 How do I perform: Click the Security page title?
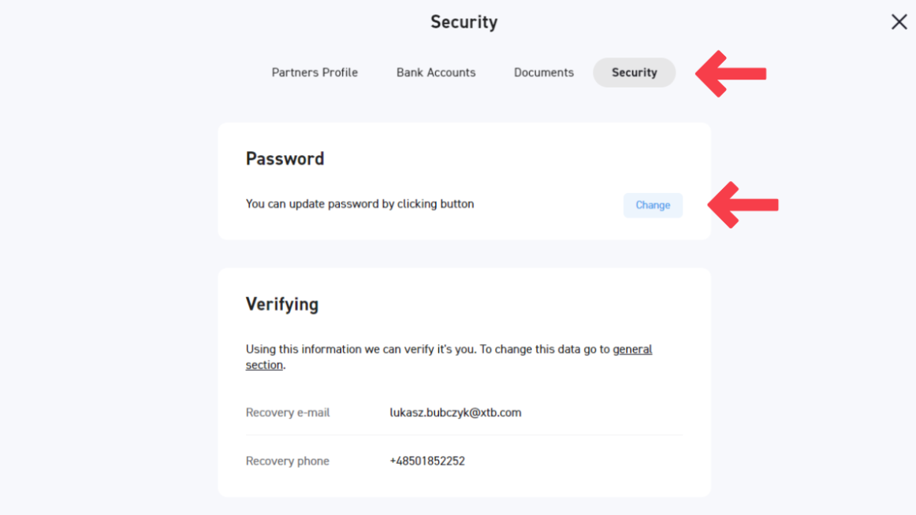464,22
